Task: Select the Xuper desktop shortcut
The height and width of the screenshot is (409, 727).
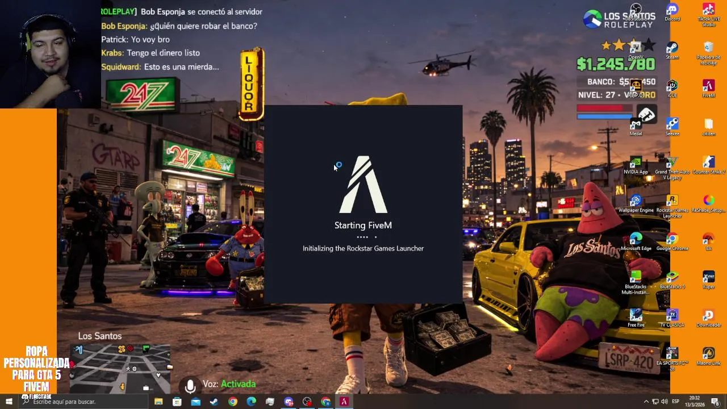Action: (708, 279)
